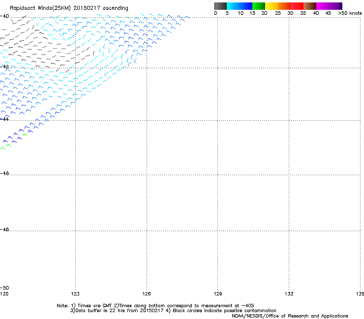
Task: Click the gray 0-5 knots color swatch
Action: 220,6
